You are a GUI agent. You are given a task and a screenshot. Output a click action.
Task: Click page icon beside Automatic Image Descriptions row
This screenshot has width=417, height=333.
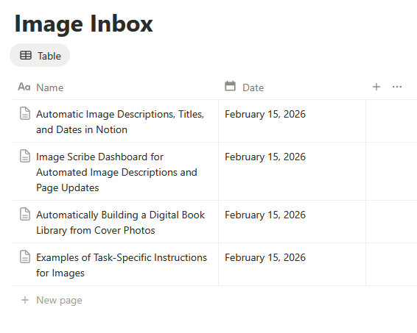click(x=25, y=113)
